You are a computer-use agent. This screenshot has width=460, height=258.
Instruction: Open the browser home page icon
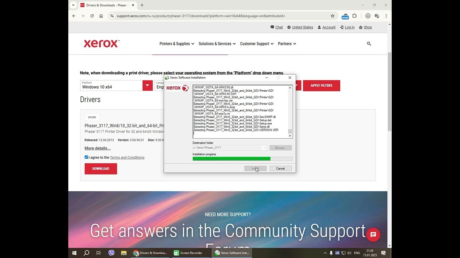pos(101,16)
